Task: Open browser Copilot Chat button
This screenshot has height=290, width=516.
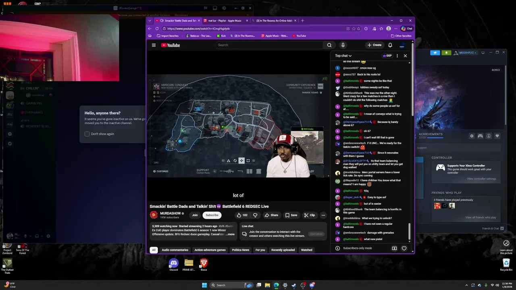Action: 407,29
